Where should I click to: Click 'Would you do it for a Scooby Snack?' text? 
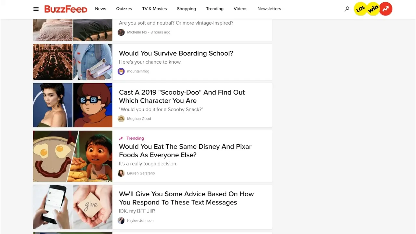[161, 110]
